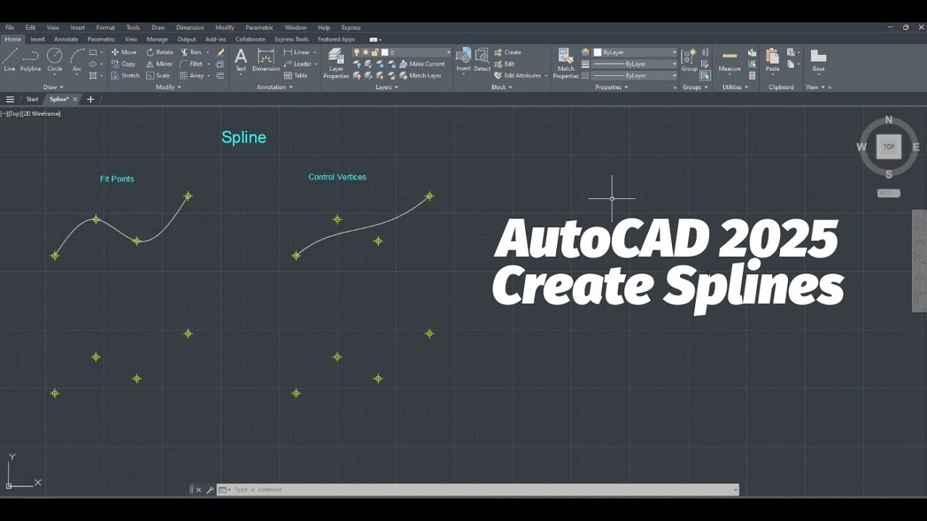Click the Trim tool

[191, 52]
